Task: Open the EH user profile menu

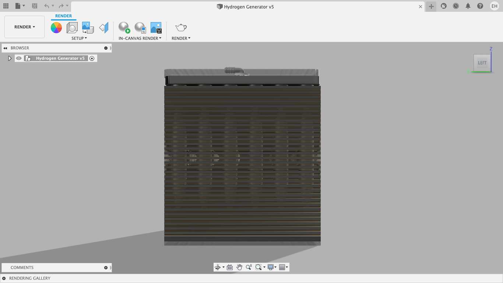Action: [x=494, y=6]
